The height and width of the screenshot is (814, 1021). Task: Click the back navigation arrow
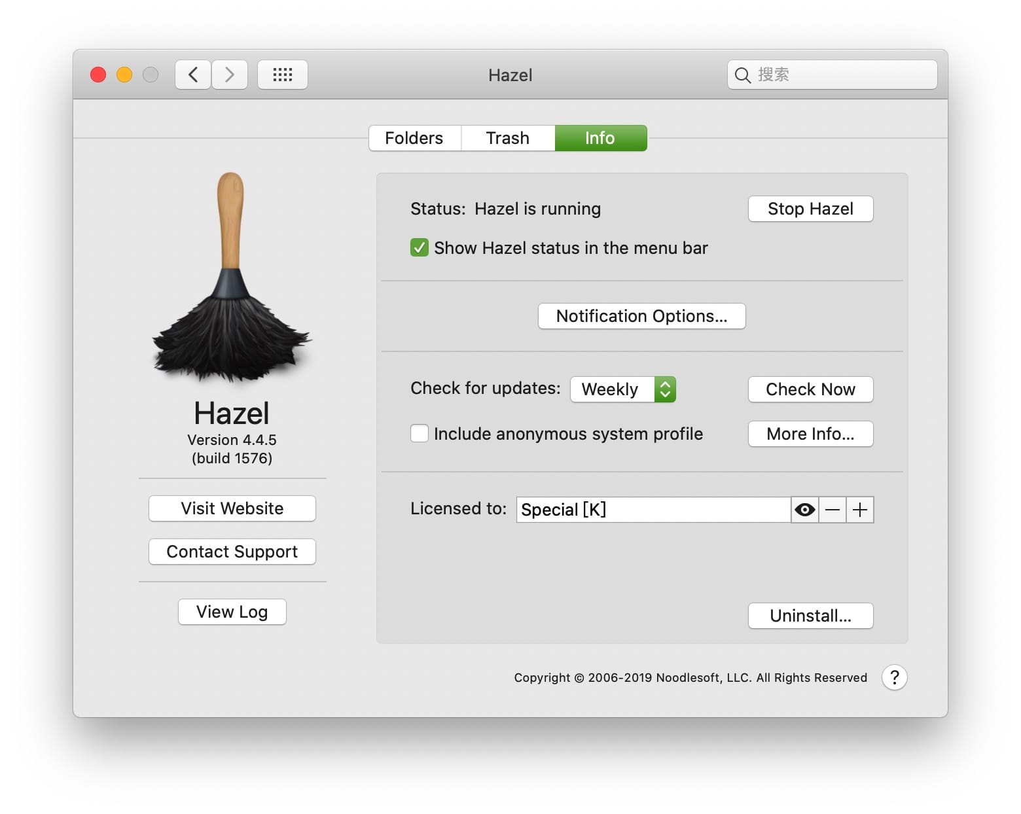[193, 75]
